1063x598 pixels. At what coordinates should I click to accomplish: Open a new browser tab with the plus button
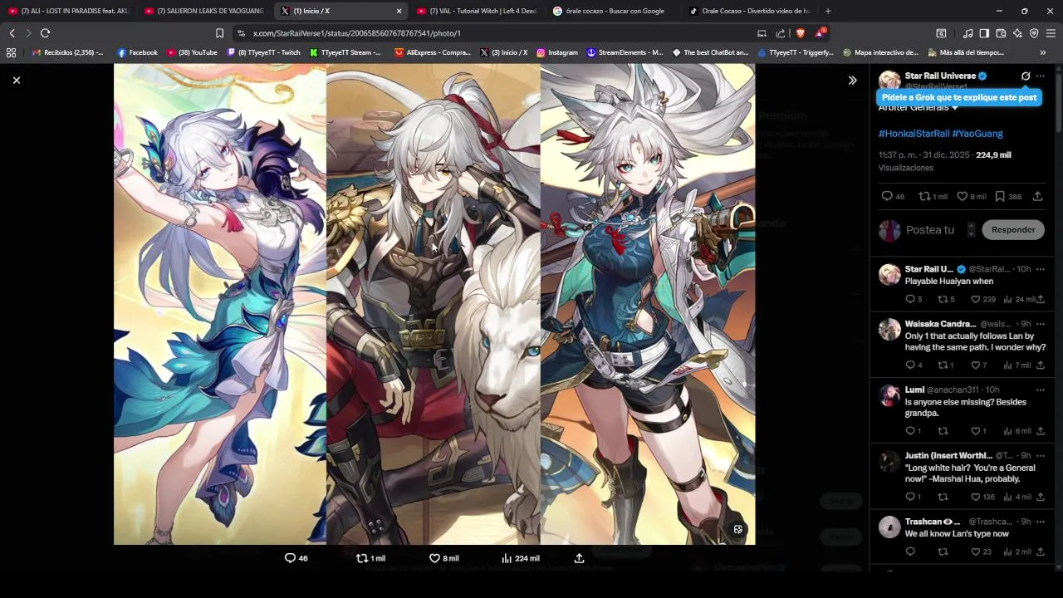pyautogui.click(x=828, y=11)
